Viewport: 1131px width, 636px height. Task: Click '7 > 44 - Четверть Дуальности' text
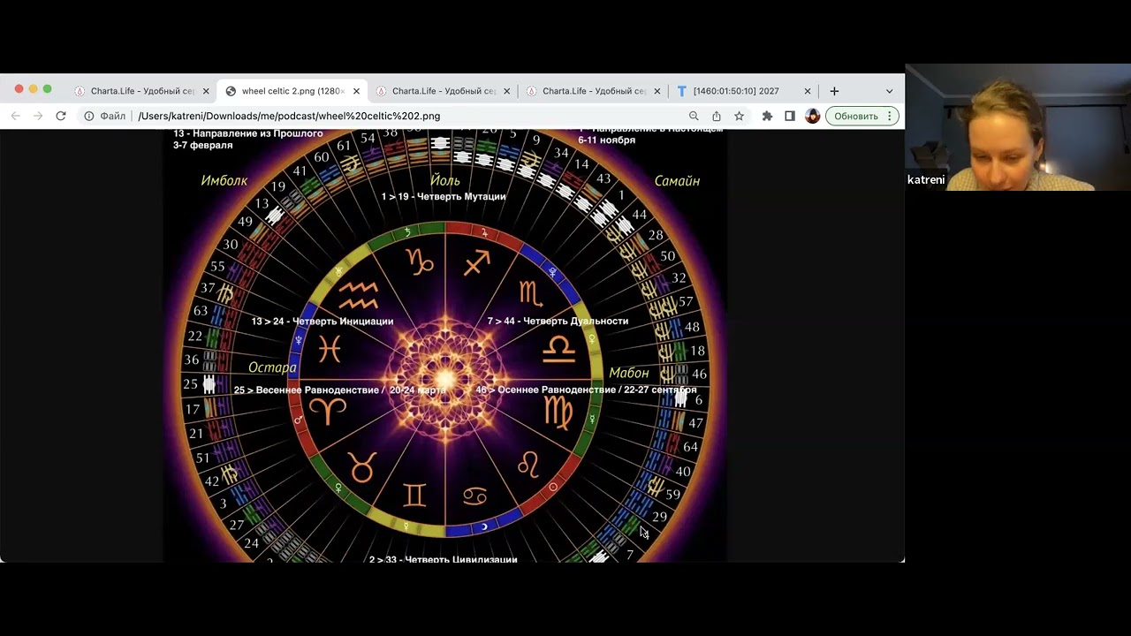(x=558, y=321)
